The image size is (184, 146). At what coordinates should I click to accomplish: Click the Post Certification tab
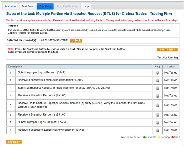tap(67, 6)
